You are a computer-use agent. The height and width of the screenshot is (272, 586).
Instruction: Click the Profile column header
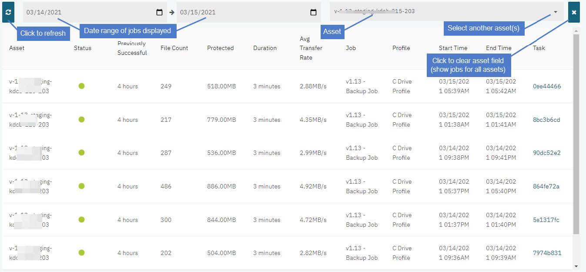pyautogui.click(x=401, y=48)
